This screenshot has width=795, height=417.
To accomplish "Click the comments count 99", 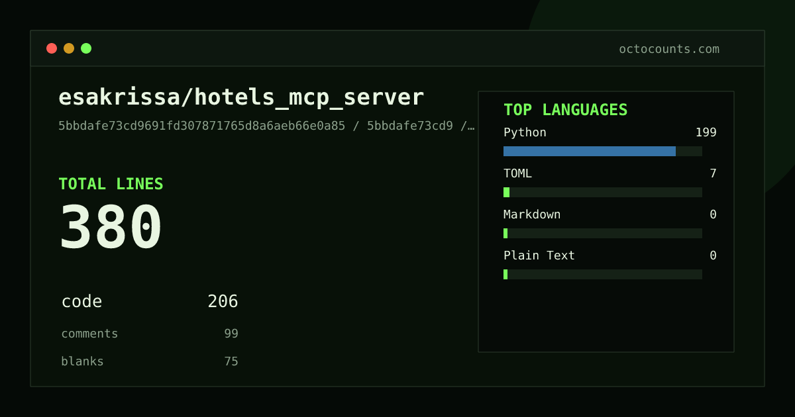I will click(231, 334).
